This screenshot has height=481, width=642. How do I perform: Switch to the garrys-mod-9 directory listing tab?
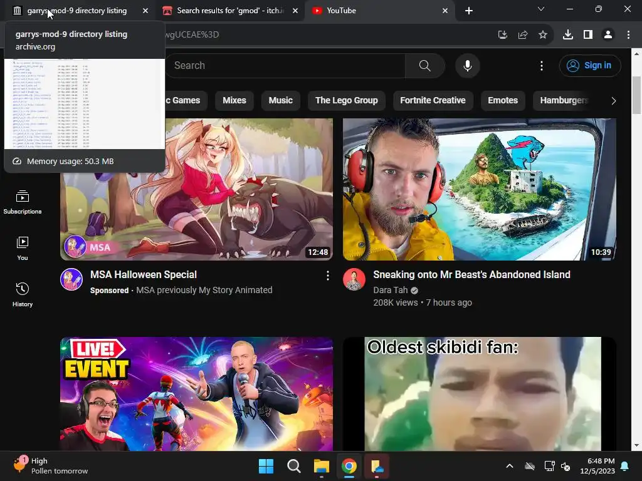[77, 11]
